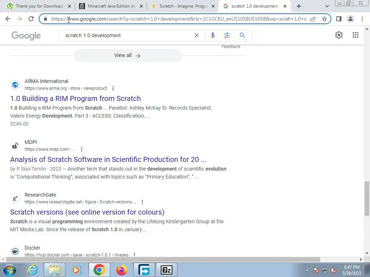Go back to the previous page
The image size is (370, 277).
[x=8, y=19]
